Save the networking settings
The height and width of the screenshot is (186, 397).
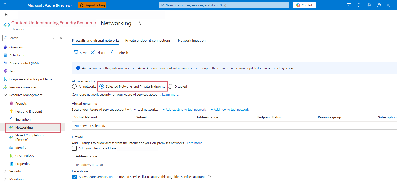click(80, 53)
